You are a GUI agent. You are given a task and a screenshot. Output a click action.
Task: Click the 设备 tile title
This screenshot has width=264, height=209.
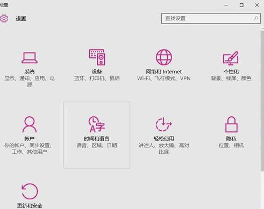pos(97,72)
